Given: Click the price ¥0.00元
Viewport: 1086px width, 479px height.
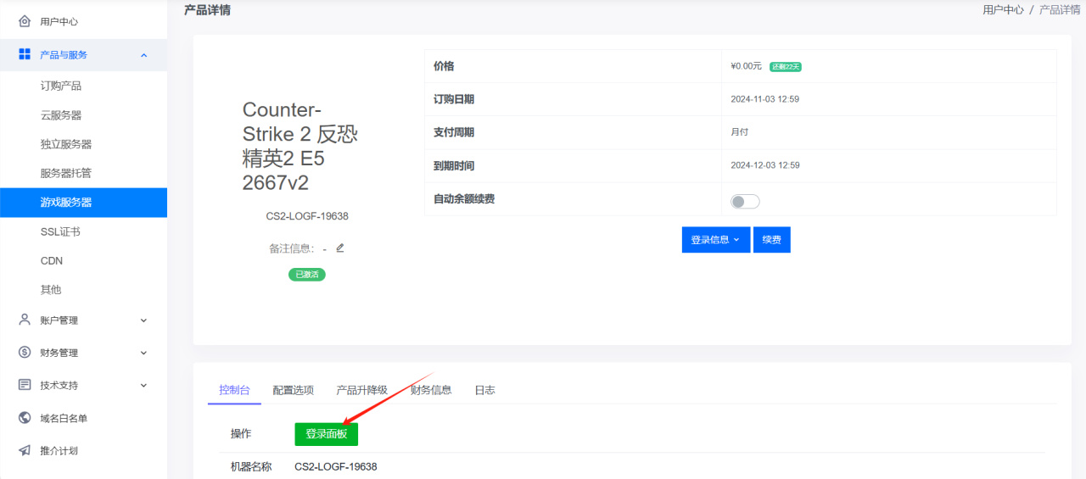Looking at the screenshot, I should pyautogui.click(x=746, y=66).
